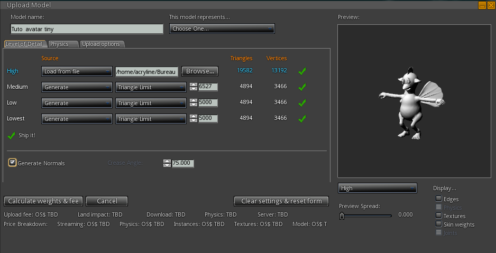Step the Lowest triangle limit value
The image size is (496, 253).
194,119
